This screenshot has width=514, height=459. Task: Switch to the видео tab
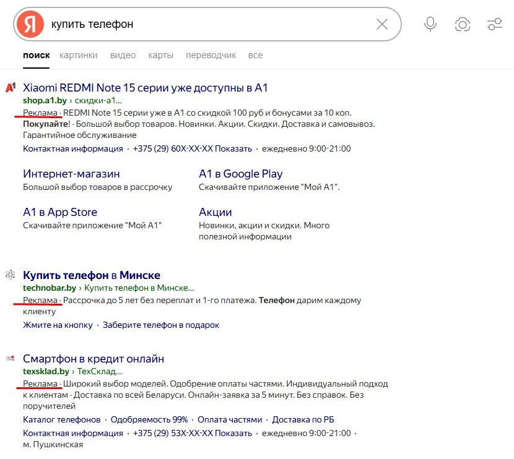[123, 55]
